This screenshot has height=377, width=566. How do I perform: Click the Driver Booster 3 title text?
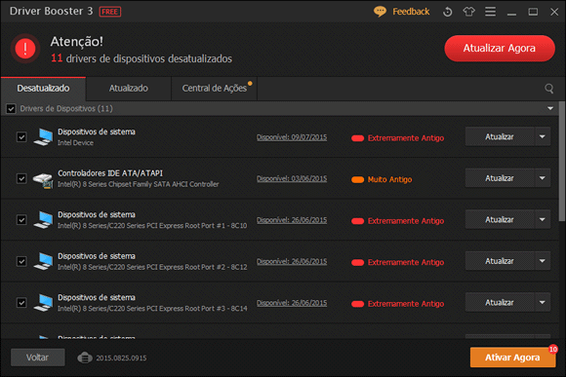(52, 11)
